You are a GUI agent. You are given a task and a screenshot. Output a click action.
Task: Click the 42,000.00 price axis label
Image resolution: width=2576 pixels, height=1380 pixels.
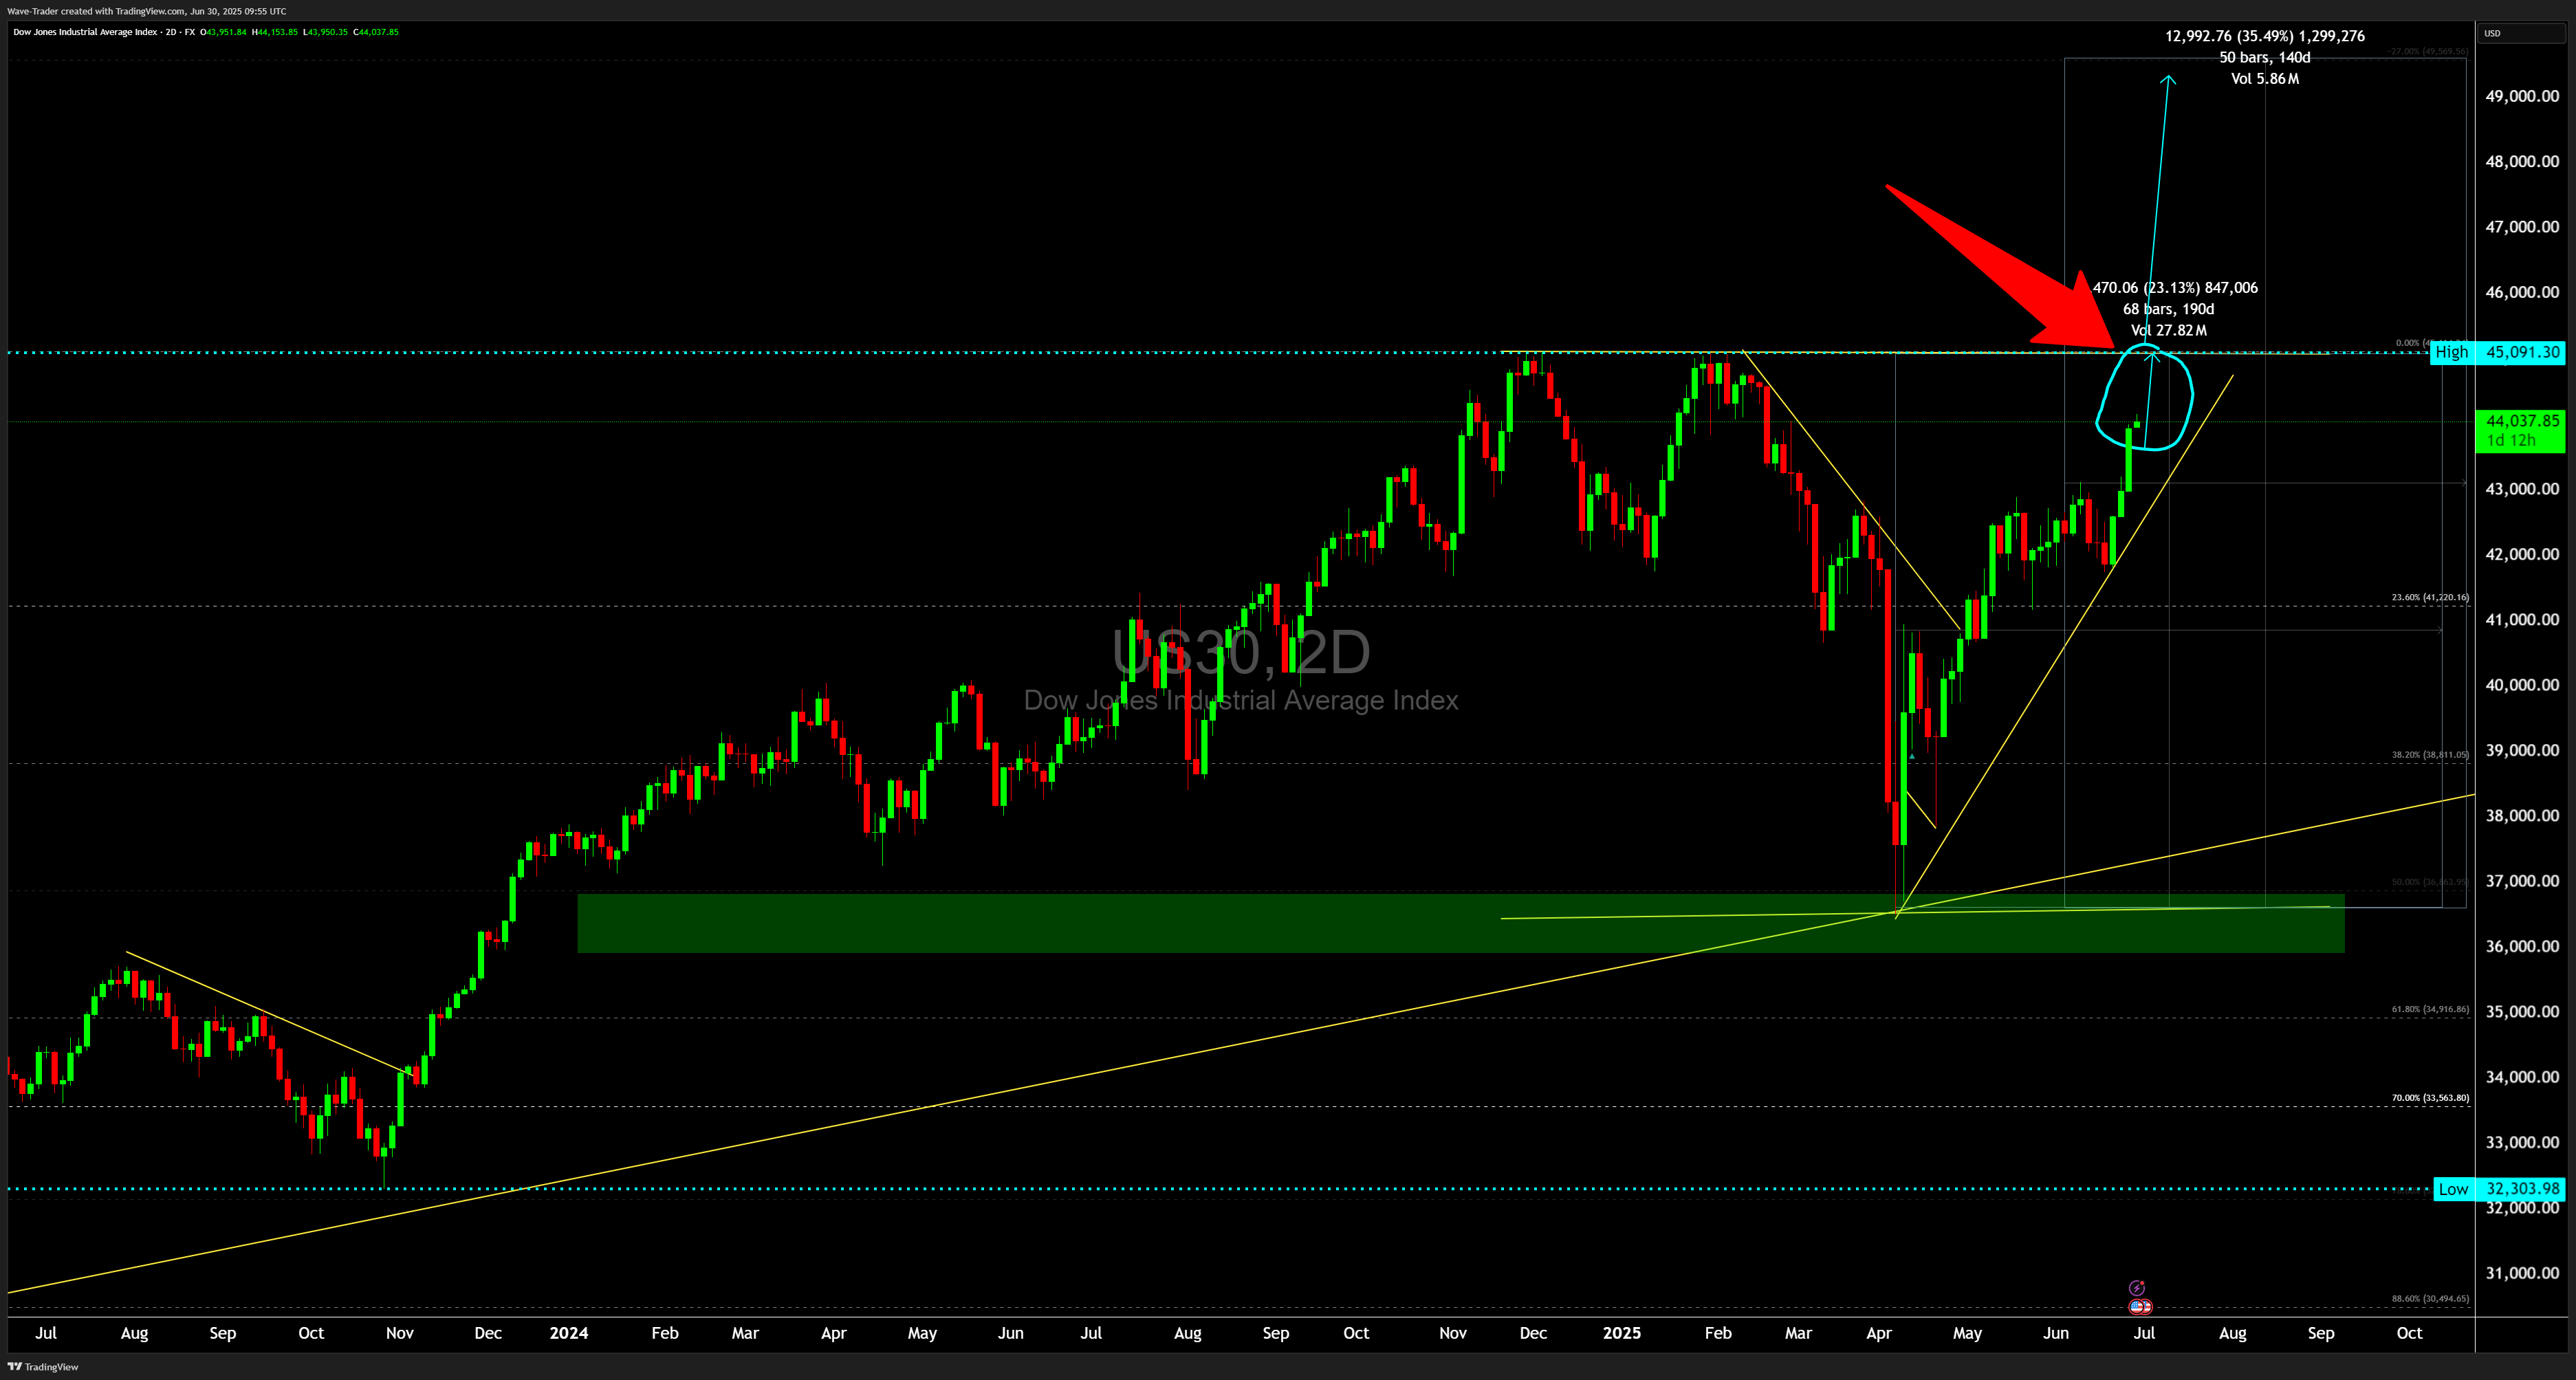pos(2522,554)
